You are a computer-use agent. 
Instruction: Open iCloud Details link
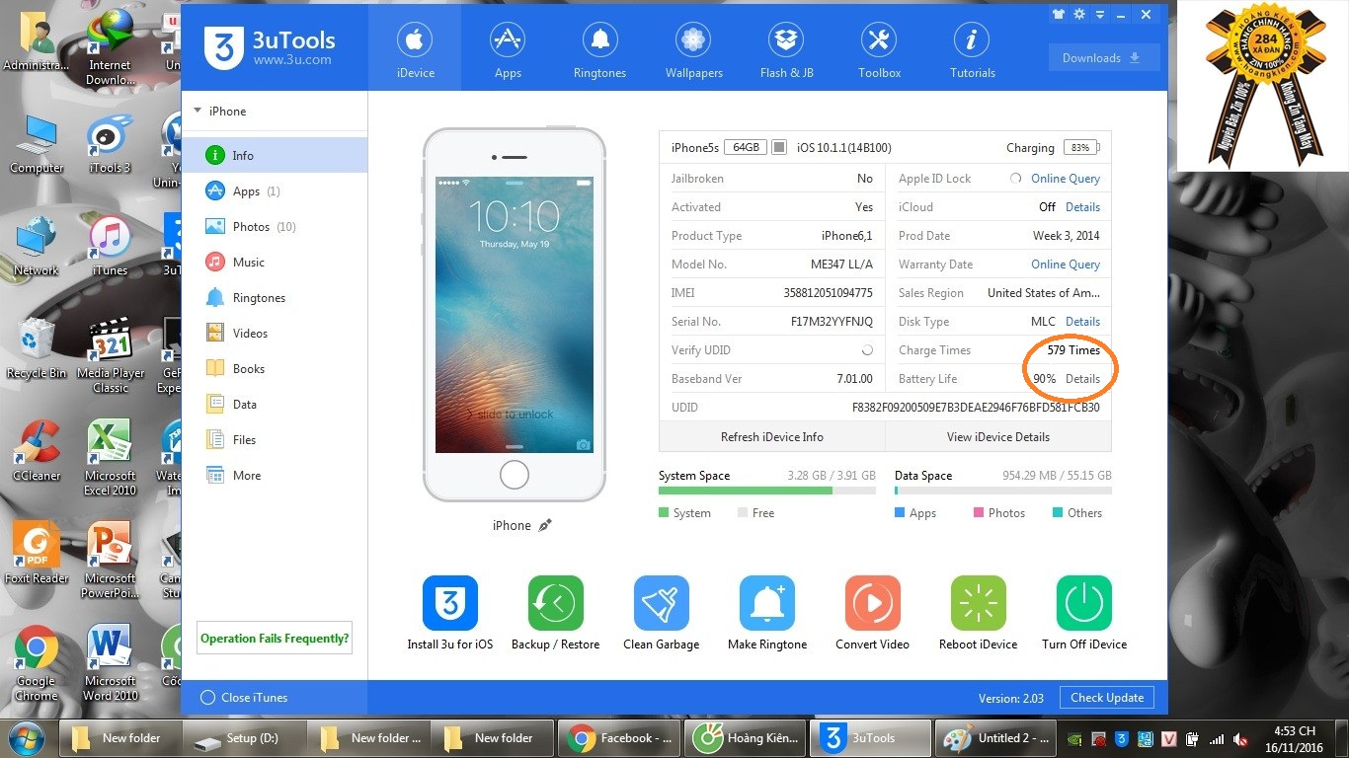[1082, 207]
